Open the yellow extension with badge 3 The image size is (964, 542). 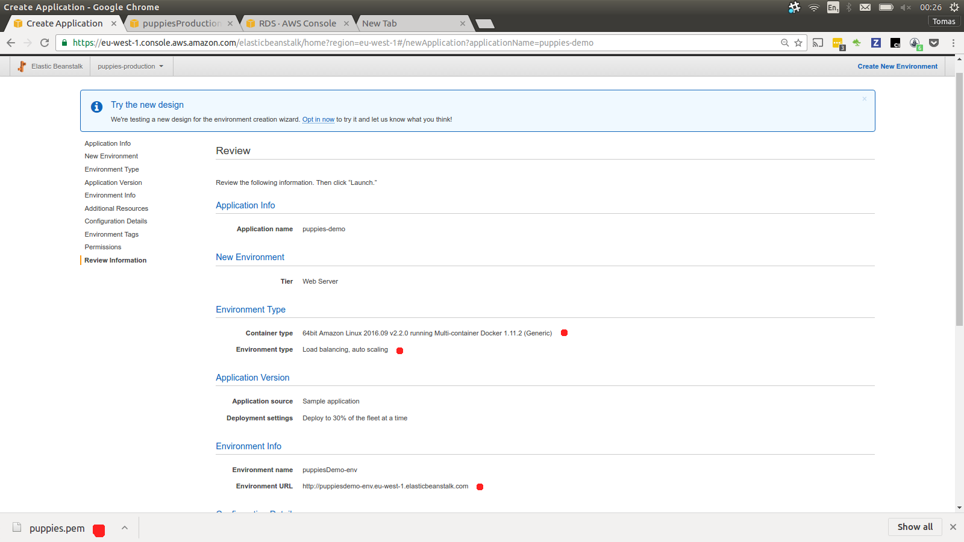click(x=837, y=43)
